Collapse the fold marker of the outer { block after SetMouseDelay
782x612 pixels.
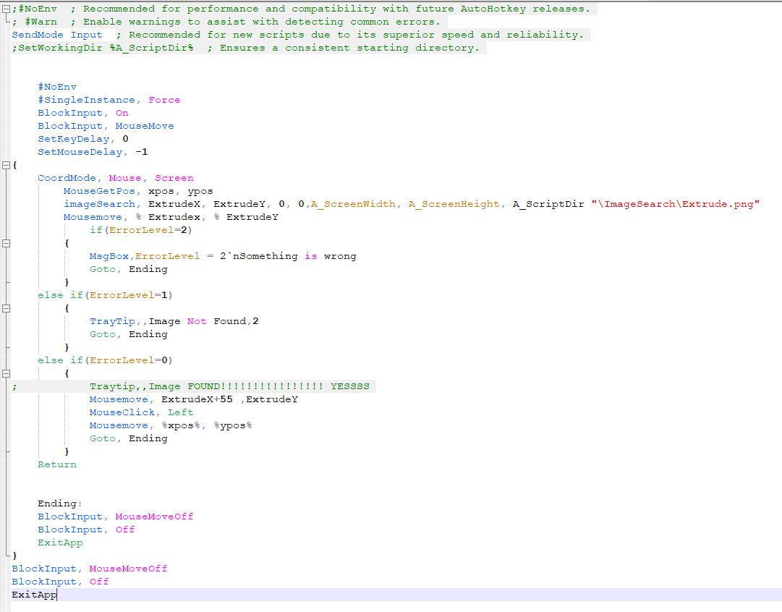pyautogui.click(x=6, y=165)
